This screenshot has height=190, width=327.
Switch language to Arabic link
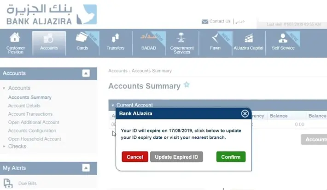click(x=240, y=21)
